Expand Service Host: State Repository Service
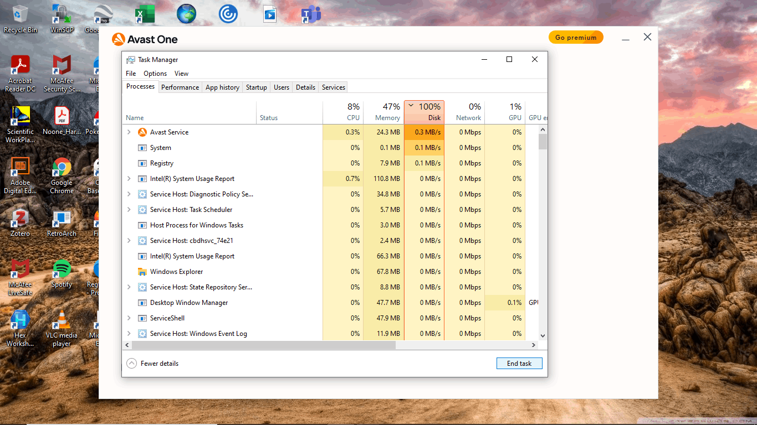 (129, 287)
